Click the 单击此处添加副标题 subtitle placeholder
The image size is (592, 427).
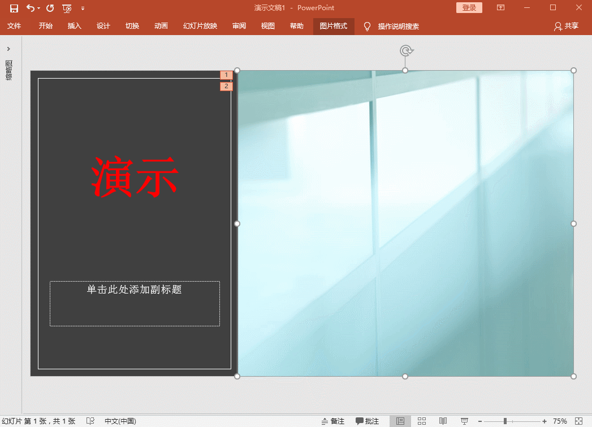(135, 303)
